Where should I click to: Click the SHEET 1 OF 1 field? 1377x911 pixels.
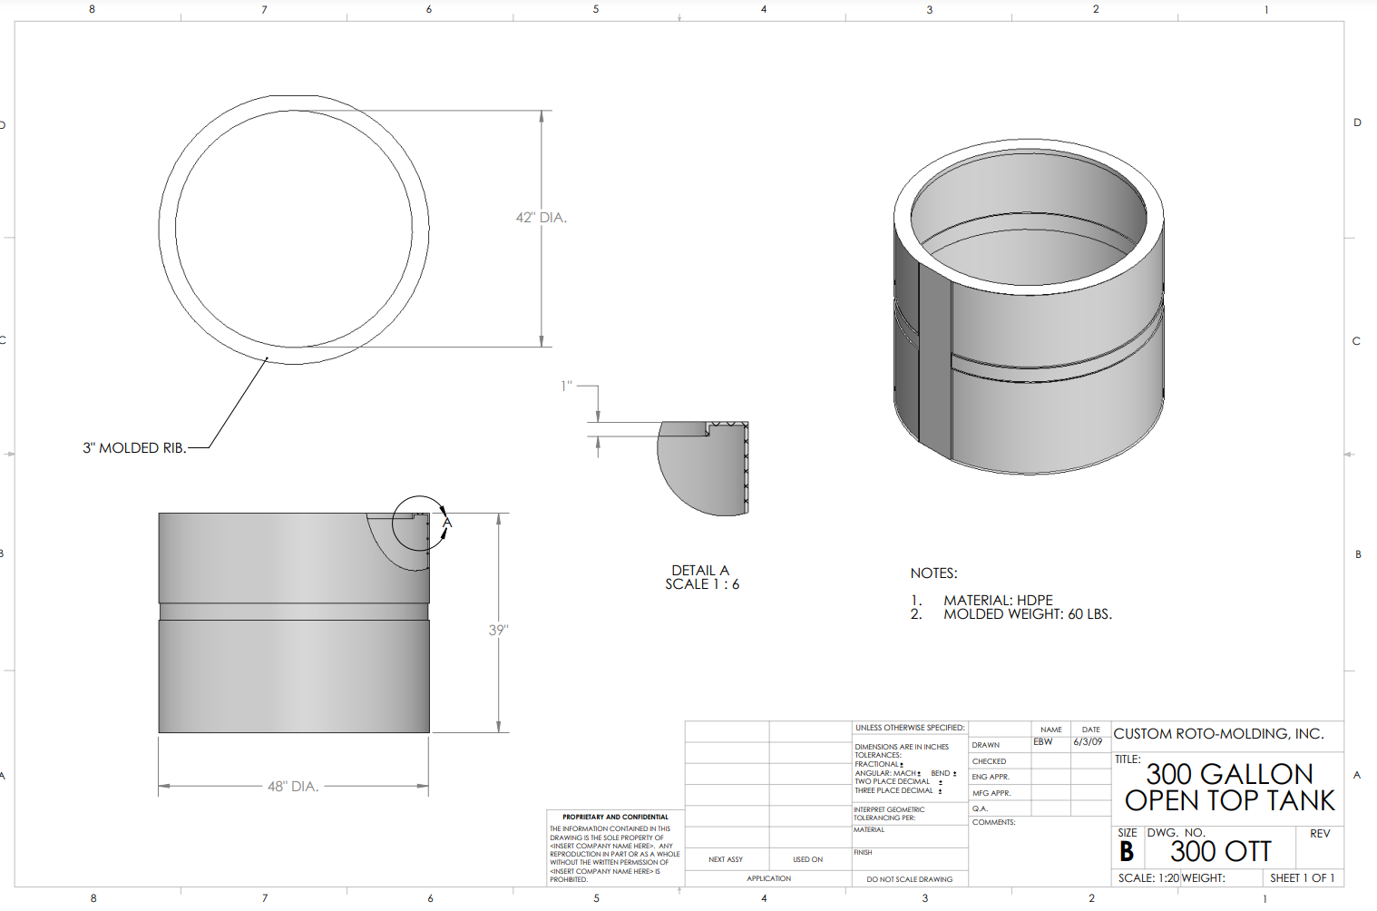click(x=1302, y=878)
